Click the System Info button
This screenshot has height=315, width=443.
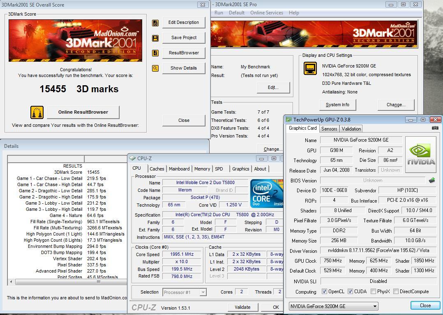(338, 105)
